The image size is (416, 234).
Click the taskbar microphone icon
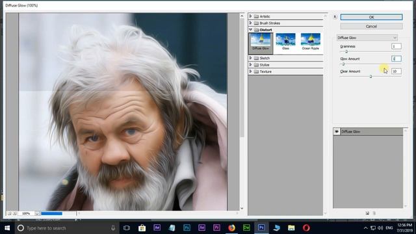pos(113,228)
